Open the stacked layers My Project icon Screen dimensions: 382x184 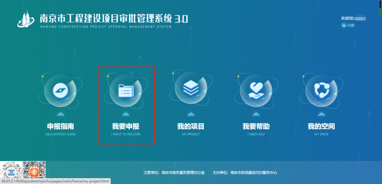pyautogui.click(x=191, y=90)
